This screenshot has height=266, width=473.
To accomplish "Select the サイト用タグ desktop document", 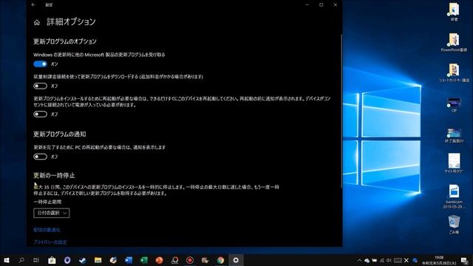I will pyautogui.click(x=454, y=163).
